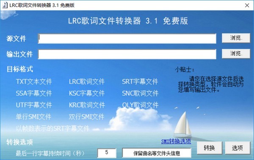Viewport: 254px width, 160px height.
Task: Pick QLY歌词文件 as output format
Action: pos(140,105)
